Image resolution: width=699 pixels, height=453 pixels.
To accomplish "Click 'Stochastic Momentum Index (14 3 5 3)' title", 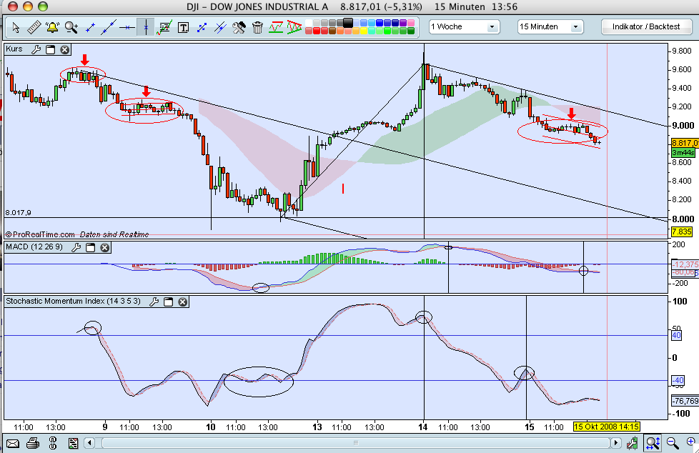I will click(73, 302).
